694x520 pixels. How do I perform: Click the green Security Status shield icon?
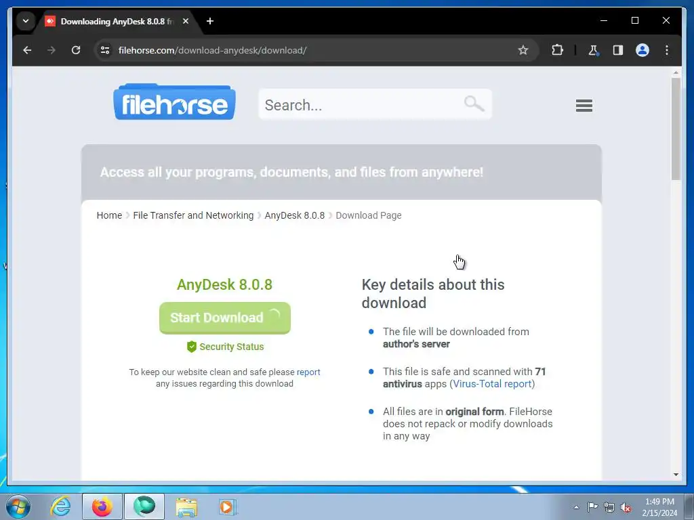[x=192, y=347]
